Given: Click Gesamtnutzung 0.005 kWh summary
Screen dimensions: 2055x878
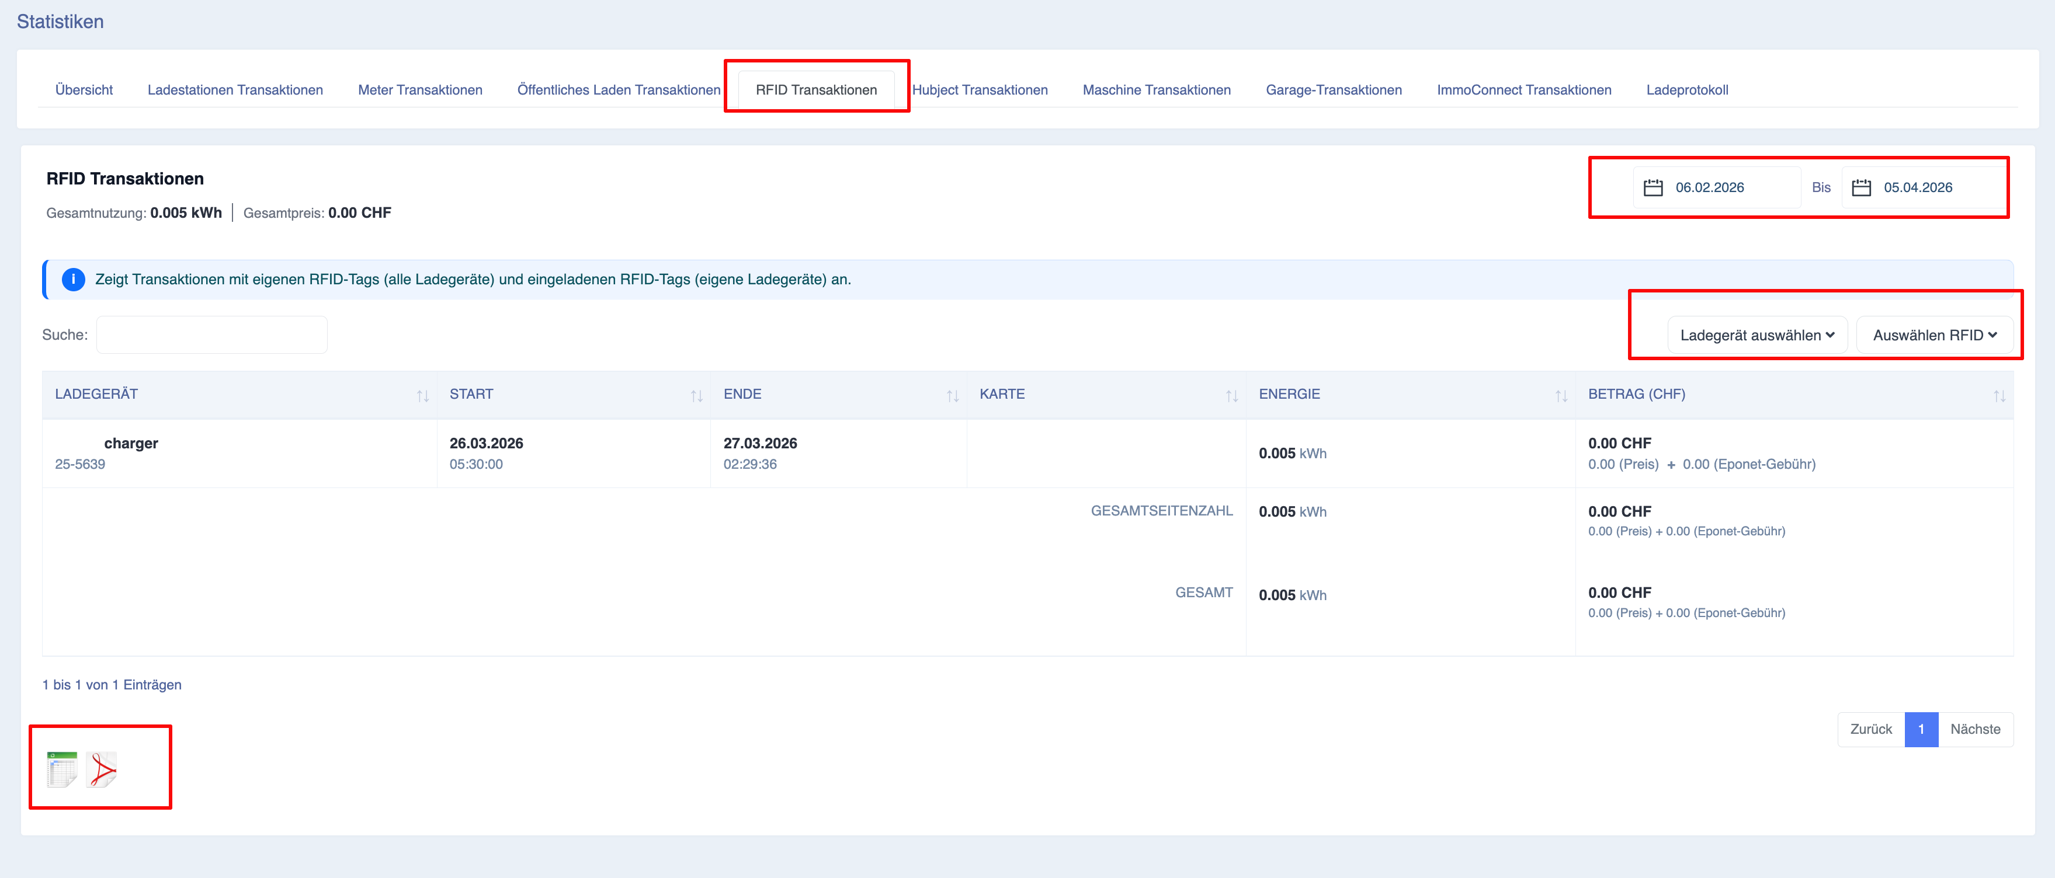Looking at the screenshot, I should click(134, 213).
